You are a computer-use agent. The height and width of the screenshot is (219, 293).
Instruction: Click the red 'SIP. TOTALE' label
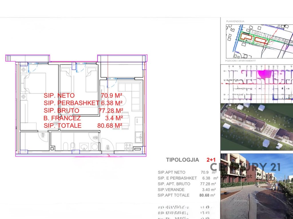pos(63,125)
